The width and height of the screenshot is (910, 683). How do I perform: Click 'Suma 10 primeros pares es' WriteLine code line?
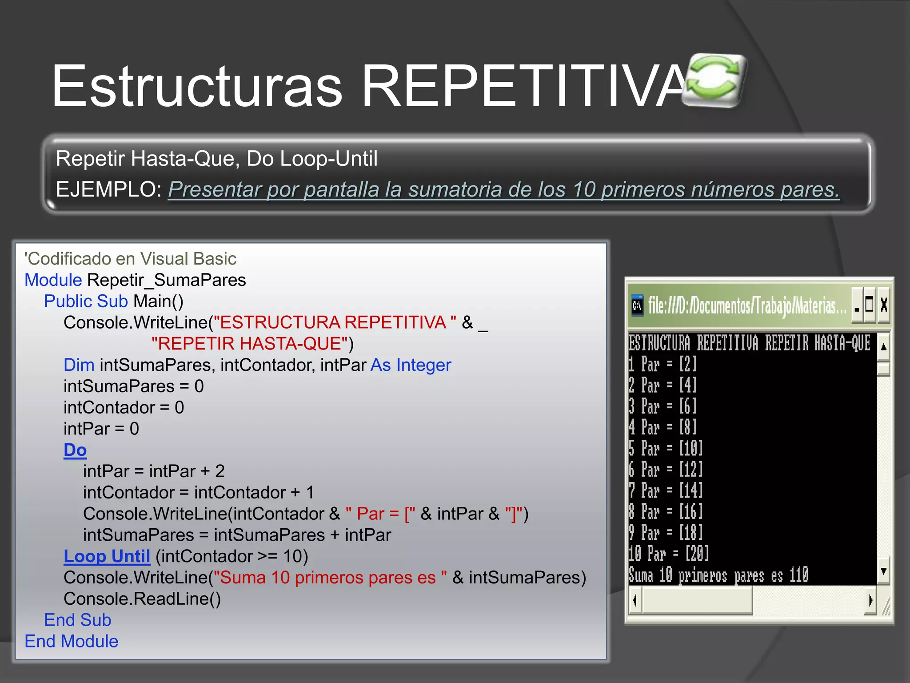pos(325,578)
